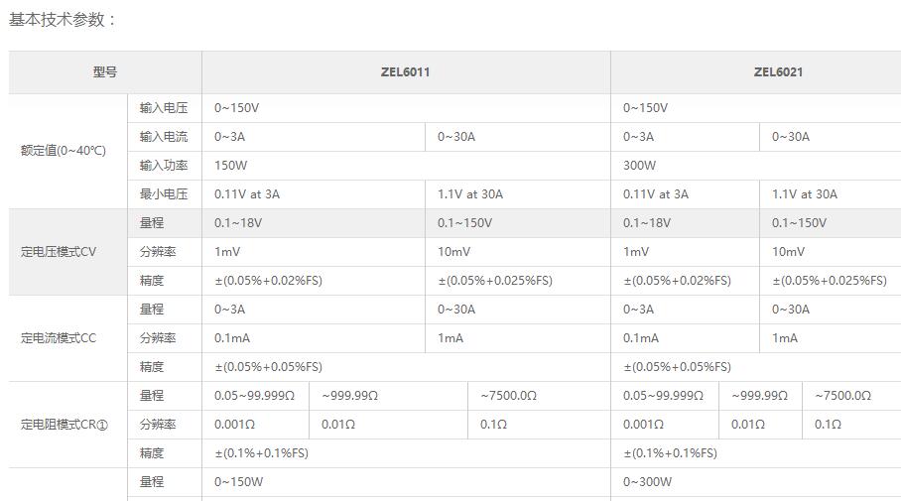Screen dimensions: 901x501
Task: Click the 150W input power cell
Action: click(x=230, y=166)
